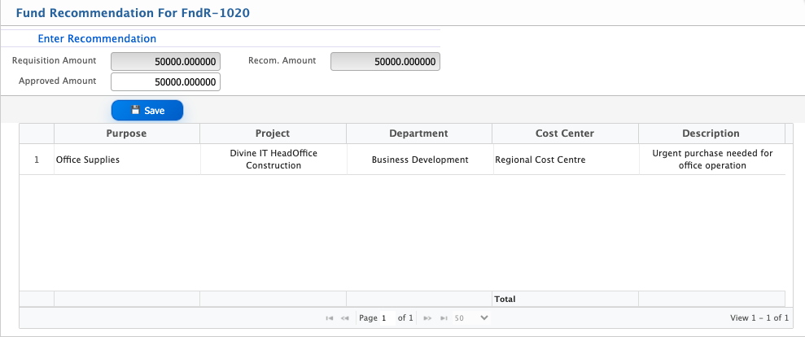Sort by the Cost Center column header
The height and width of the screenshot is (337, 805).
565,133
